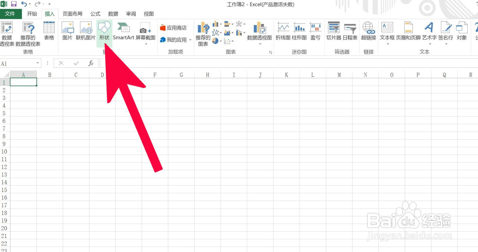Open Recommended Charts (推荐的图表)
This screenshot has height=252, width=478.
[x=203, y=34]
